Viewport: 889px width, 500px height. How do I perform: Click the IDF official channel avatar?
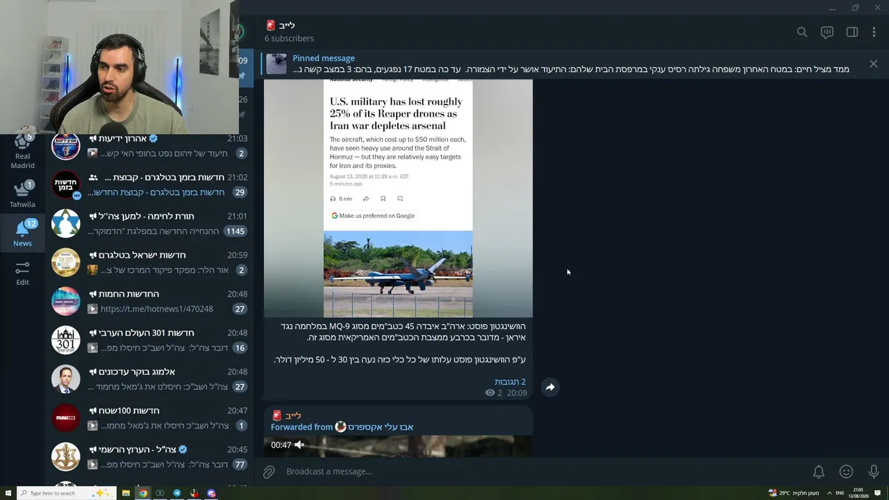[x=66, y=457]
